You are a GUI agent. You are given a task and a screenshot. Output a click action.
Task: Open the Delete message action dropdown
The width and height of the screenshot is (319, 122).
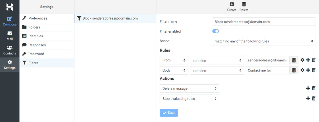coord(189,88)
